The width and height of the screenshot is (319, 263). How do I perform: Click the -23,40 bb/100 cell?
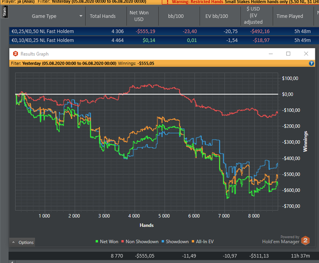190,31
